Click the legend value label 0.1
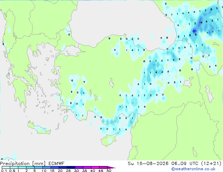This screenshot has height=172, width=223. [4, 171]
